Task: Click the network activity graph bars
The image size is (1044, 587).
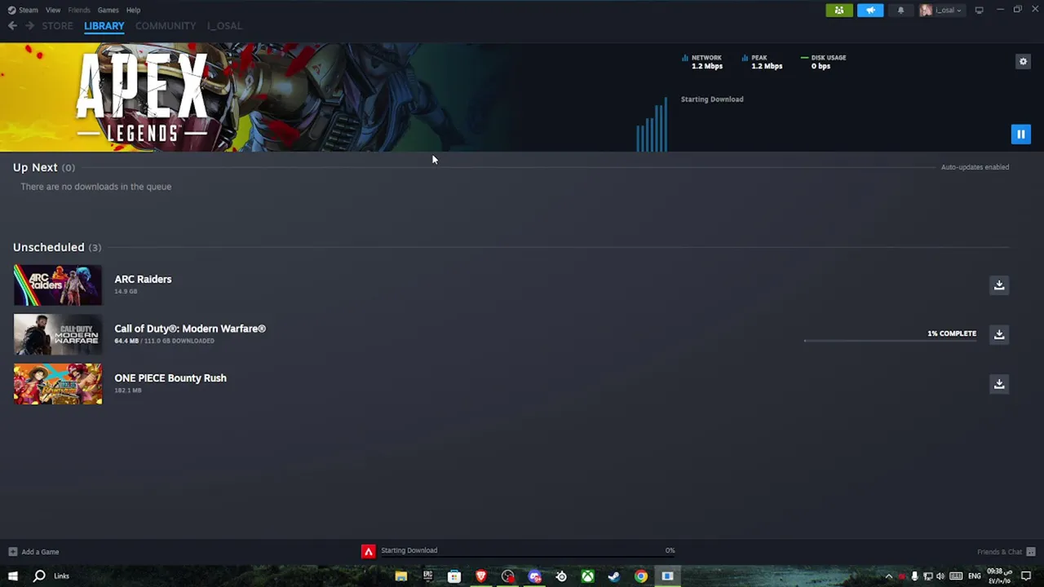Action: (x=652, y=124)
